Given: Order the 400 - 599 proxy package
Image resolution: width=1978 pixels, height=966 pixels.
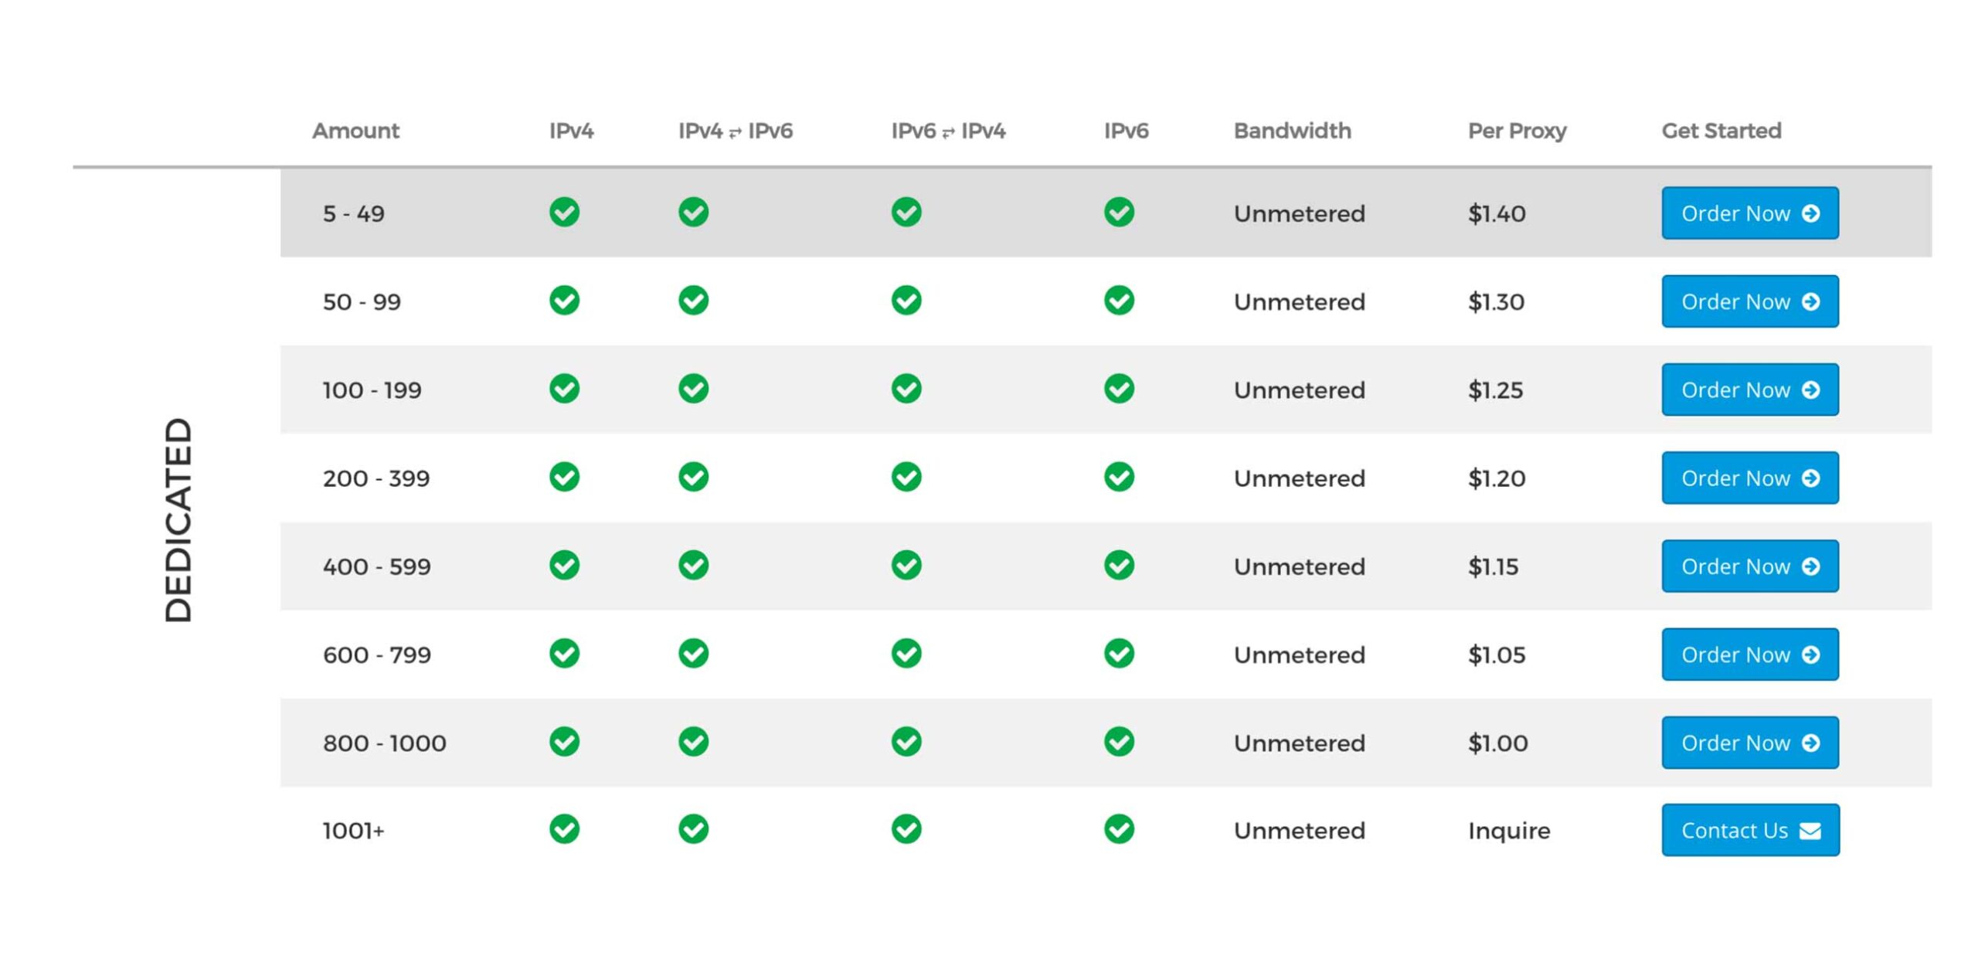Looking at the screenshot, I should [1749, 566].
